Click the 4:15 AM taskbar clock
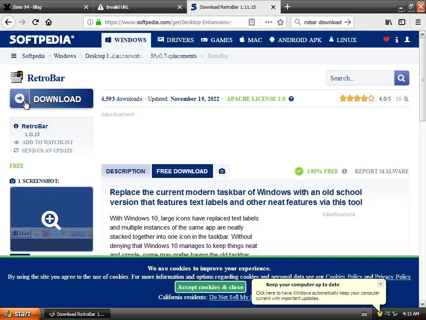426x320 pixels. pyautogui.click(x=411, y=314)
